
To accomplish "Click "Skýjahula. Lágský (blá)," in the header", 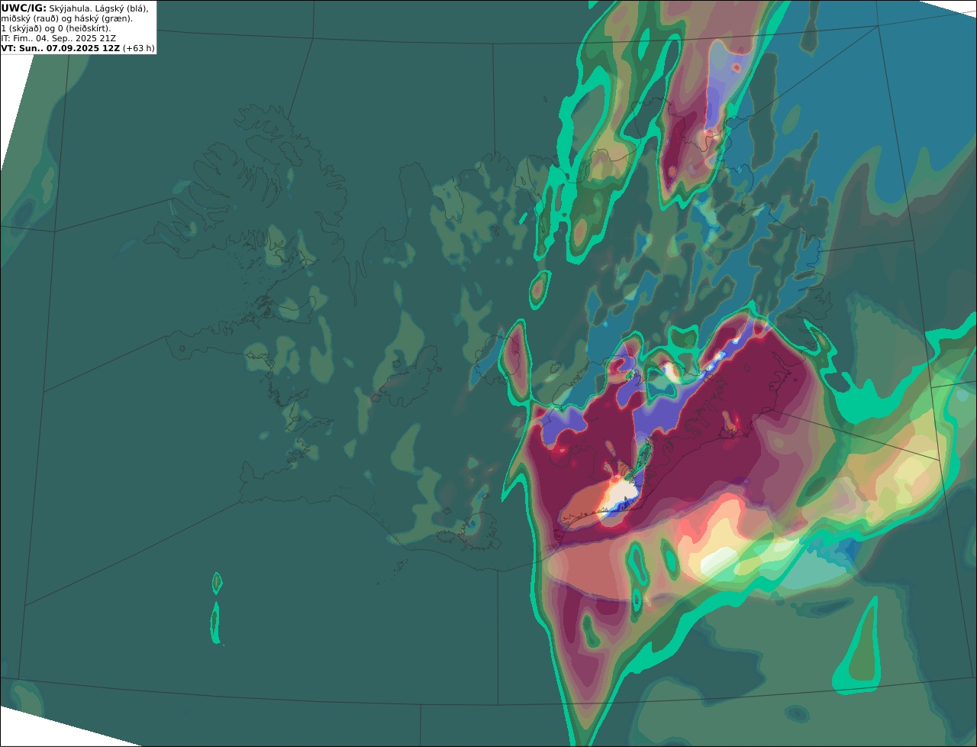I will click(99, 8).
